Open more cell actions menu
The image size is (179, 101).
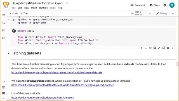(x=172, y=48)
